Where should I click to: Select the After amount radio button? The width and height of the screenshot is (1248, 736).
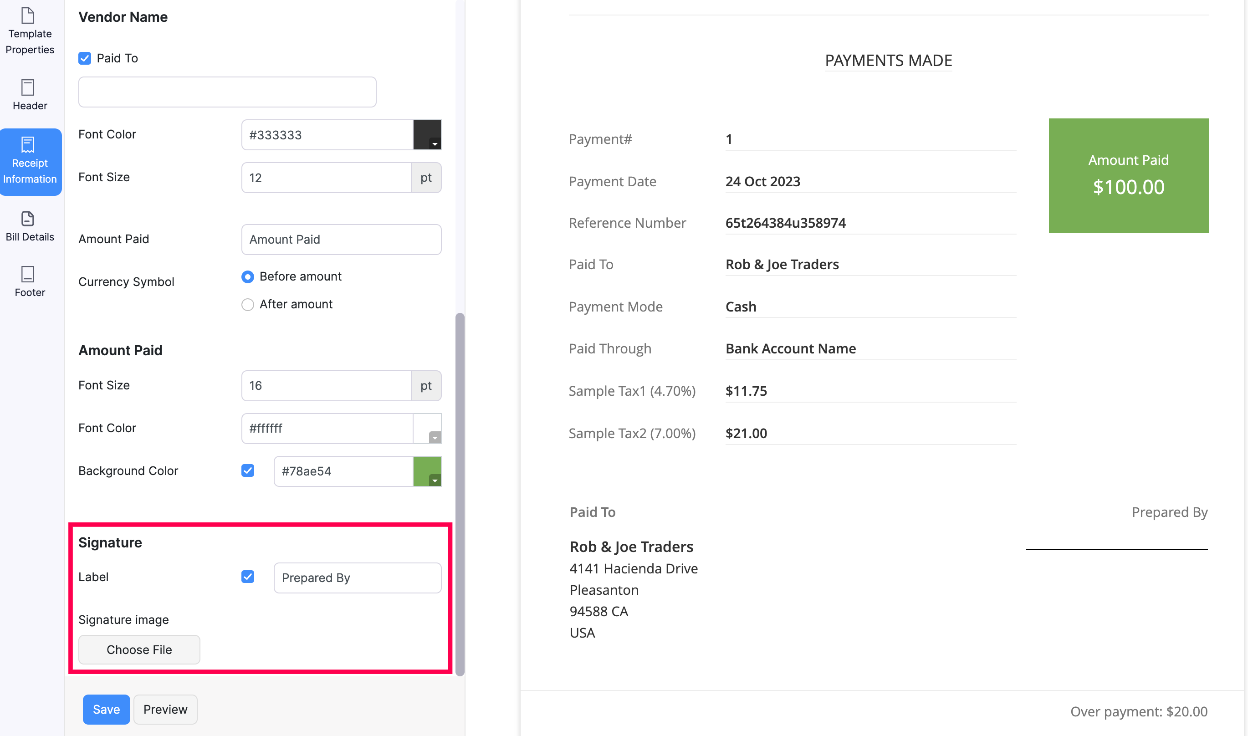pos(247,304)
